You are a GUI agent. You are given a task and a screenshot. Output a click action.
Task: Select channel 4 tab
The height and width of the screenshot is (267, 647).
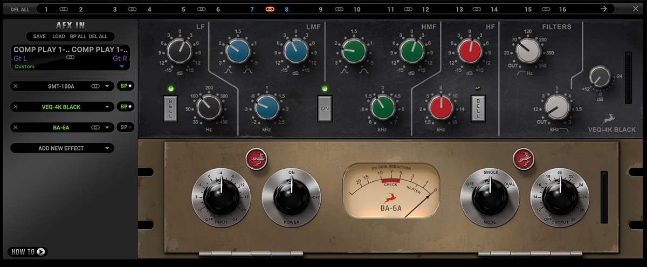[x=149, y=9]
